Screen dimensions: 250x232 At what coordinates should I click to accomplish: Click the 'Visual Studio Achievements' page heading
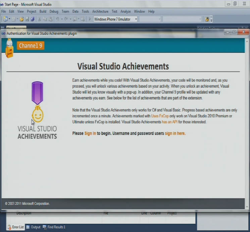(x=123, y=66)
